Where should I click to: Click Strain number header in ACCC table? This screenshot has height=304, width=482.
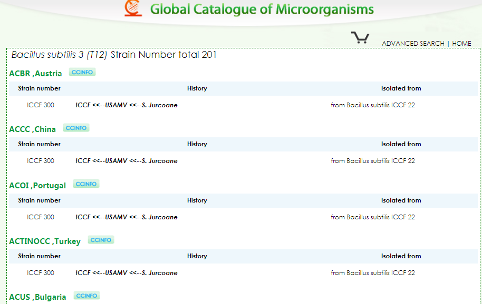point(39,144)
